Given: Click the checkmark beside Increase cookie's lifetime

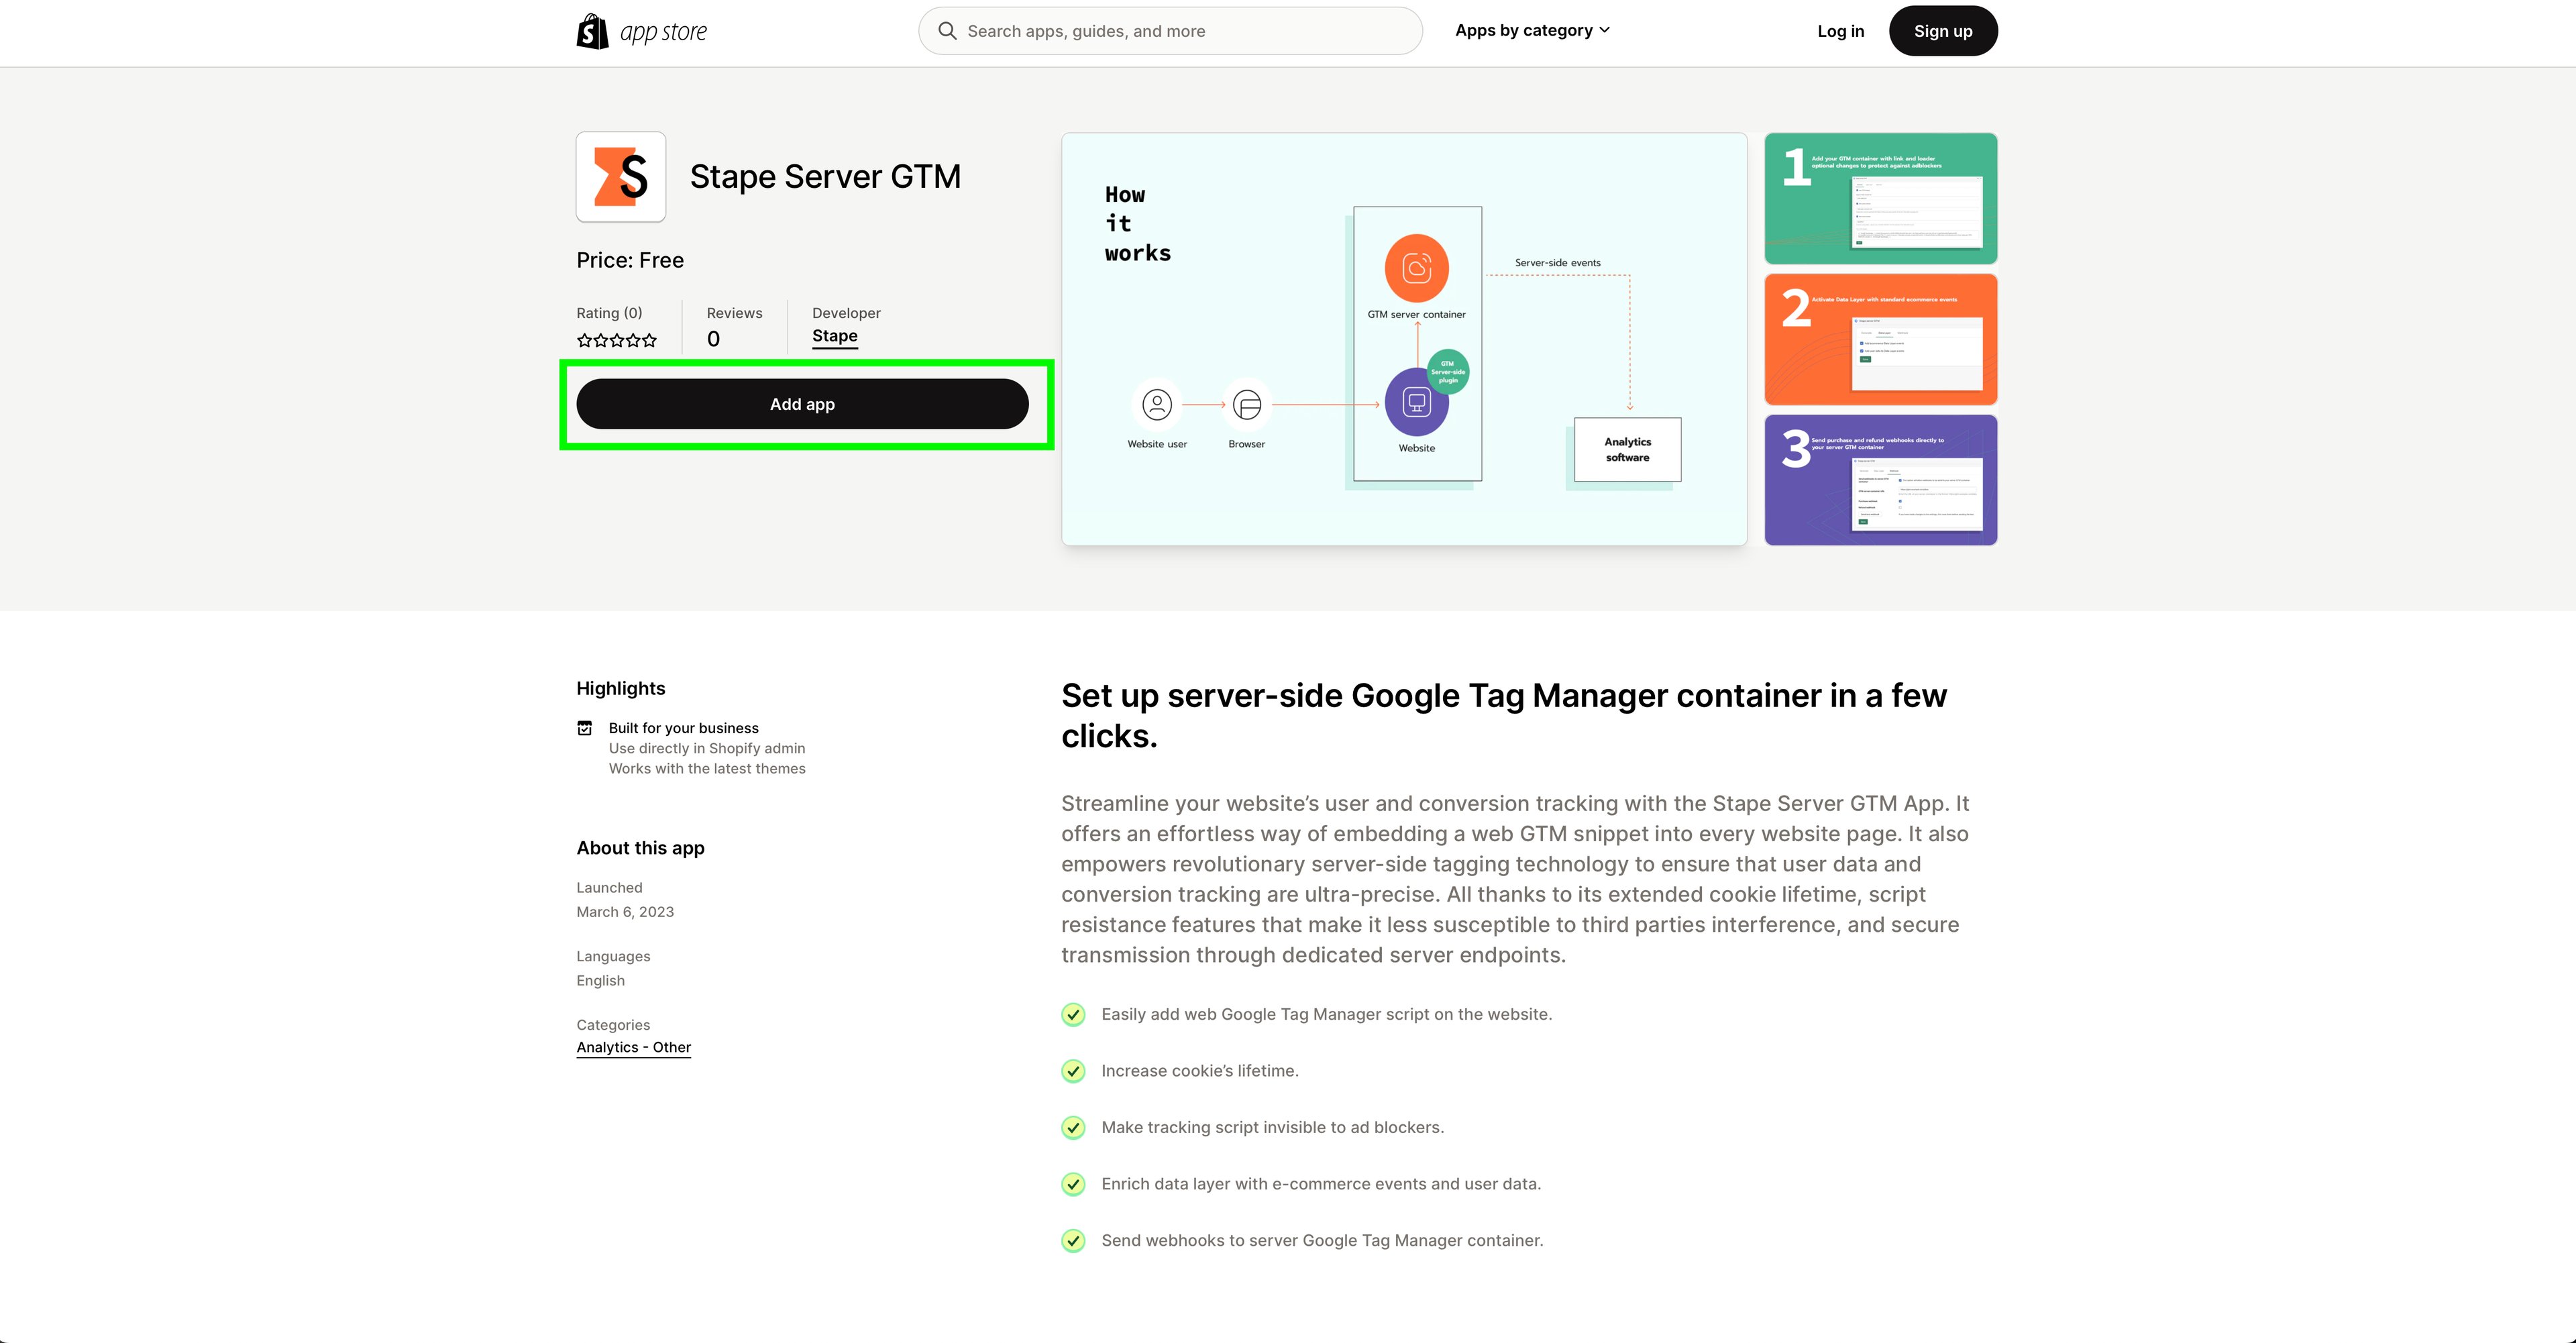Looking at the screenshot, I should 1073,1071.
